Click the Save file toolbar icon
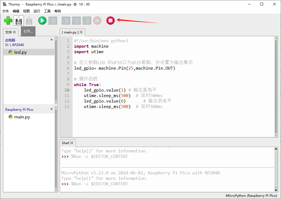Viewport: 281px width, 199px height. click(29, 21)
